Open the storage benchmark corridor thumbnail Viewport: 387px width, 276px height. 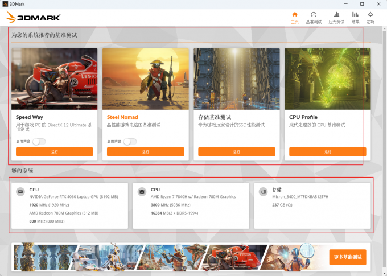[236, 79]
